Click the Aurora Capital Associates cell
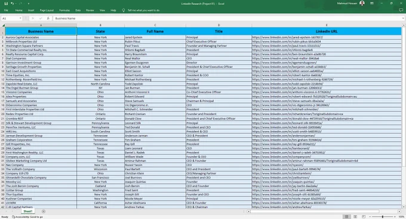The width and height of the screenshot is (406, 219). (41, 37)
